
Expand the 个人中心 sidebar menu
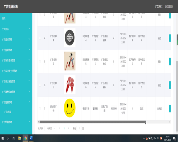point(16,29)
